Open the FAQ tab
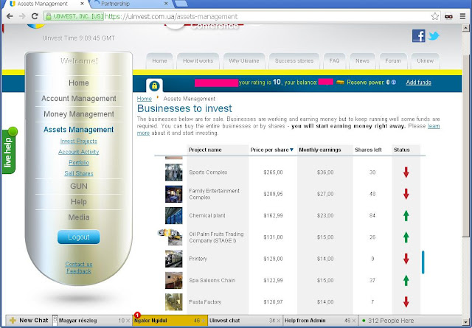The height and width of the screenshot is (328, 472). [334, 60]
